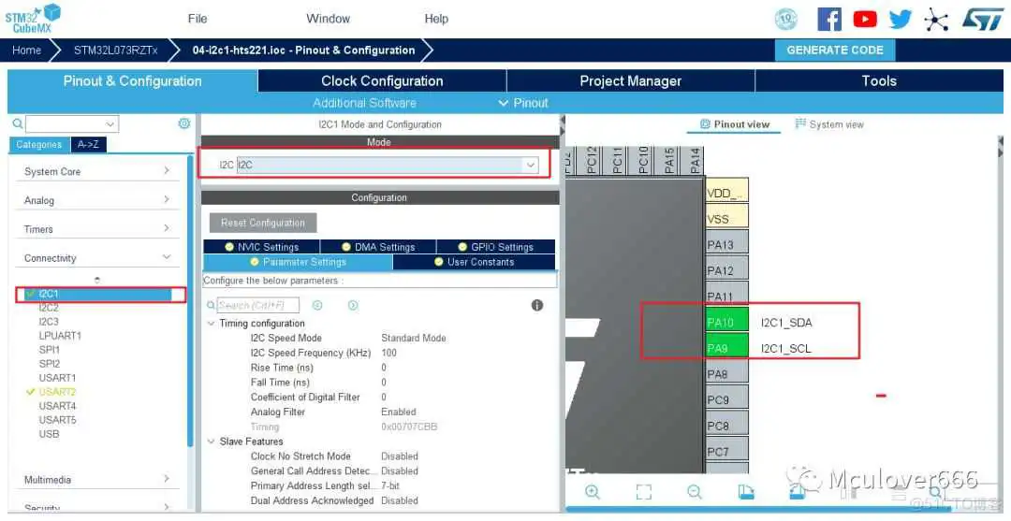1011x521 pixels.
Task: Open the peripheral settings gear icon
Action: (x=183, y=123)
